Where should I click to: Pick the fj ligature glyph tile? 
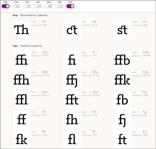click(x=122, y=120)
